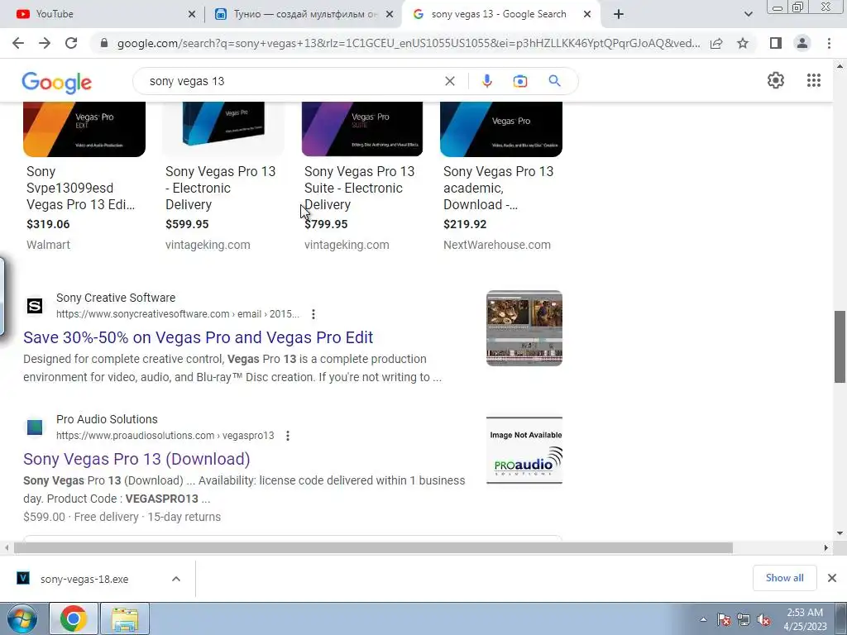Click the $599.95 price text
The height and width of the screenshot is (635, 847).
click(x=187, y=224)
